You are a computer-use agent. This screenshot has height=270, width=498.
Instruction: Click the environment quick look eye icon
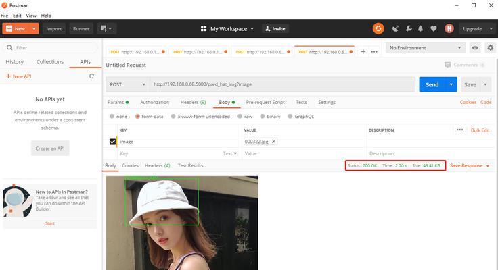475,48
